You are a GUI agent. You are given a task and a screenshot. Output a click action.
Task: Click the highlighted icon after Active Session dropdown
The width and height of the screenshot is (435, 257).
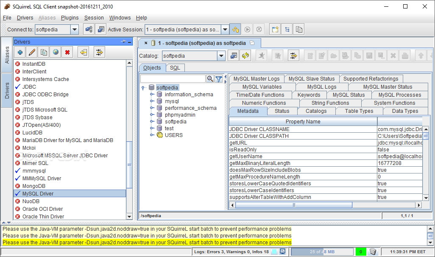[x=235, y=29]
